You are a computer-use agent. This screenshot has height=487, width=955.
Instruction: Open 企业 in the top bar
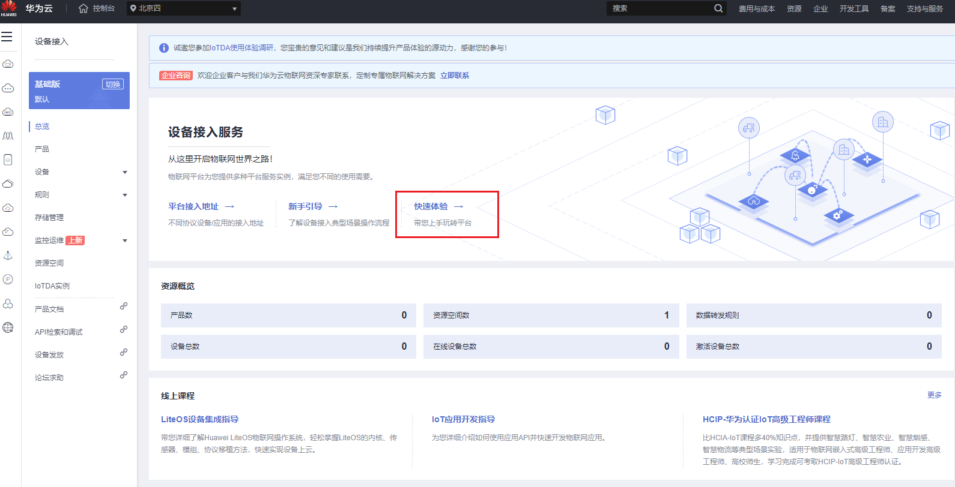click(x=820, y=9)
